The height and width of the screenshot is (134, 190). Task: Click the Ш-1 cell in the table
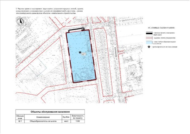pyautogui.click(x=20, y=121)
